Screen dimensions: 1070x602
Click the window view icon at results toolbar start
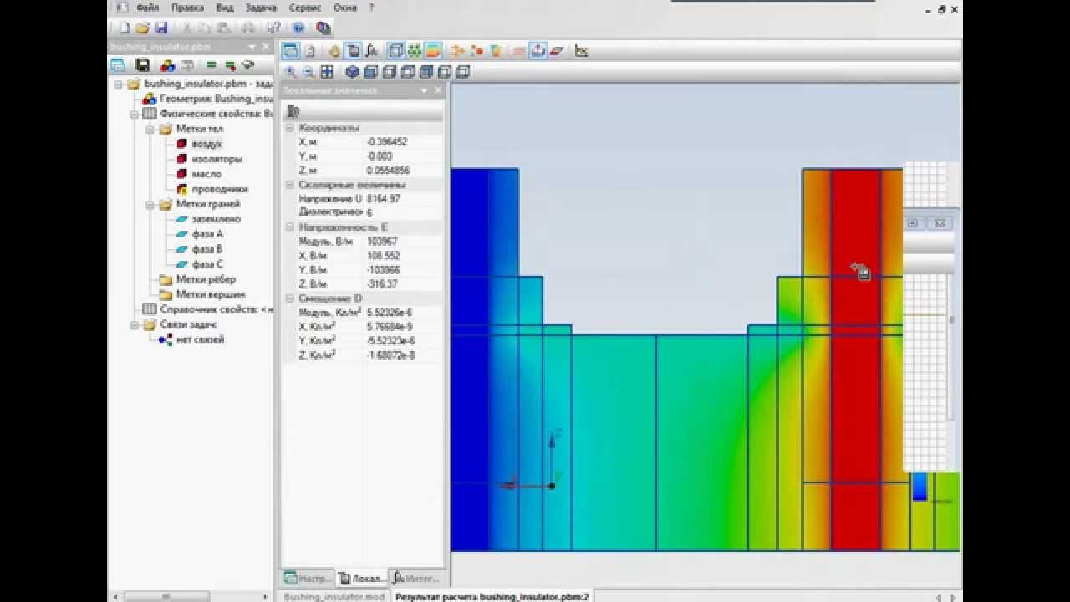pos(290,51)
